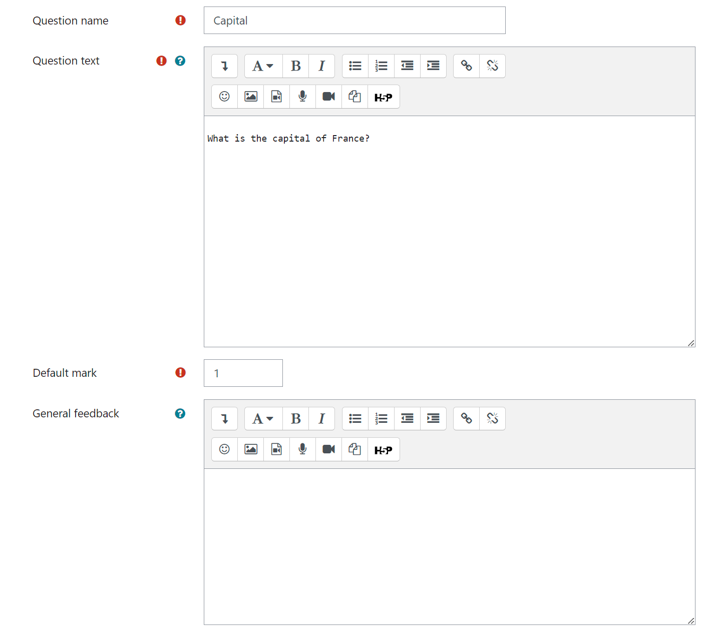Manage files in General feedback editor
The height and width of the screenshot is (633, 705).
pos(355,449)
